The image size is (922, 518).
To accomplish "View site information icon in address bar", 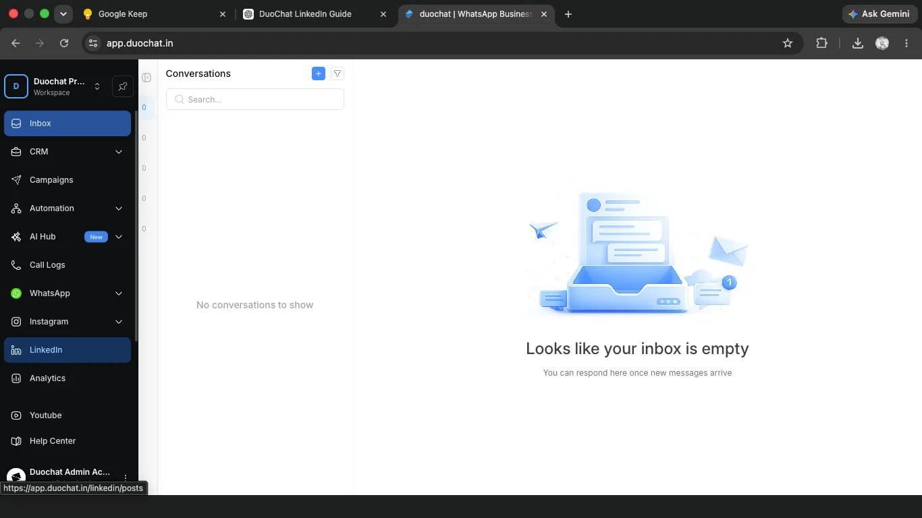I will 93,43.
